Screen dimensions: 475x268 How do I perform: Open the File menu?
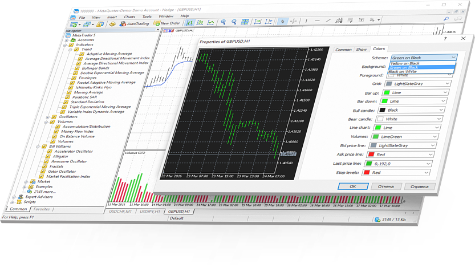point(82,18)
